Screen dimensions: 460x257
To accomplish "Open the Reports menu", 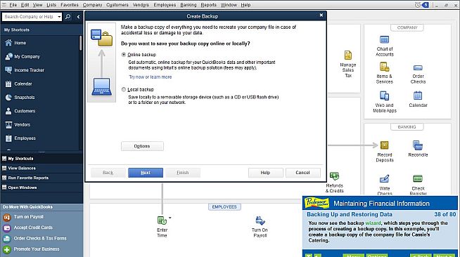I will pyautogui.click(x=209, y=5).
